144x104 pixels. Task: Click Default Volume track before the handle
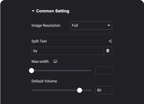[x=54, y=90]
